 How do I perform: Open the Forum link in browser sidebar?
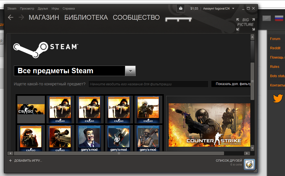click(x=275, y=39)
